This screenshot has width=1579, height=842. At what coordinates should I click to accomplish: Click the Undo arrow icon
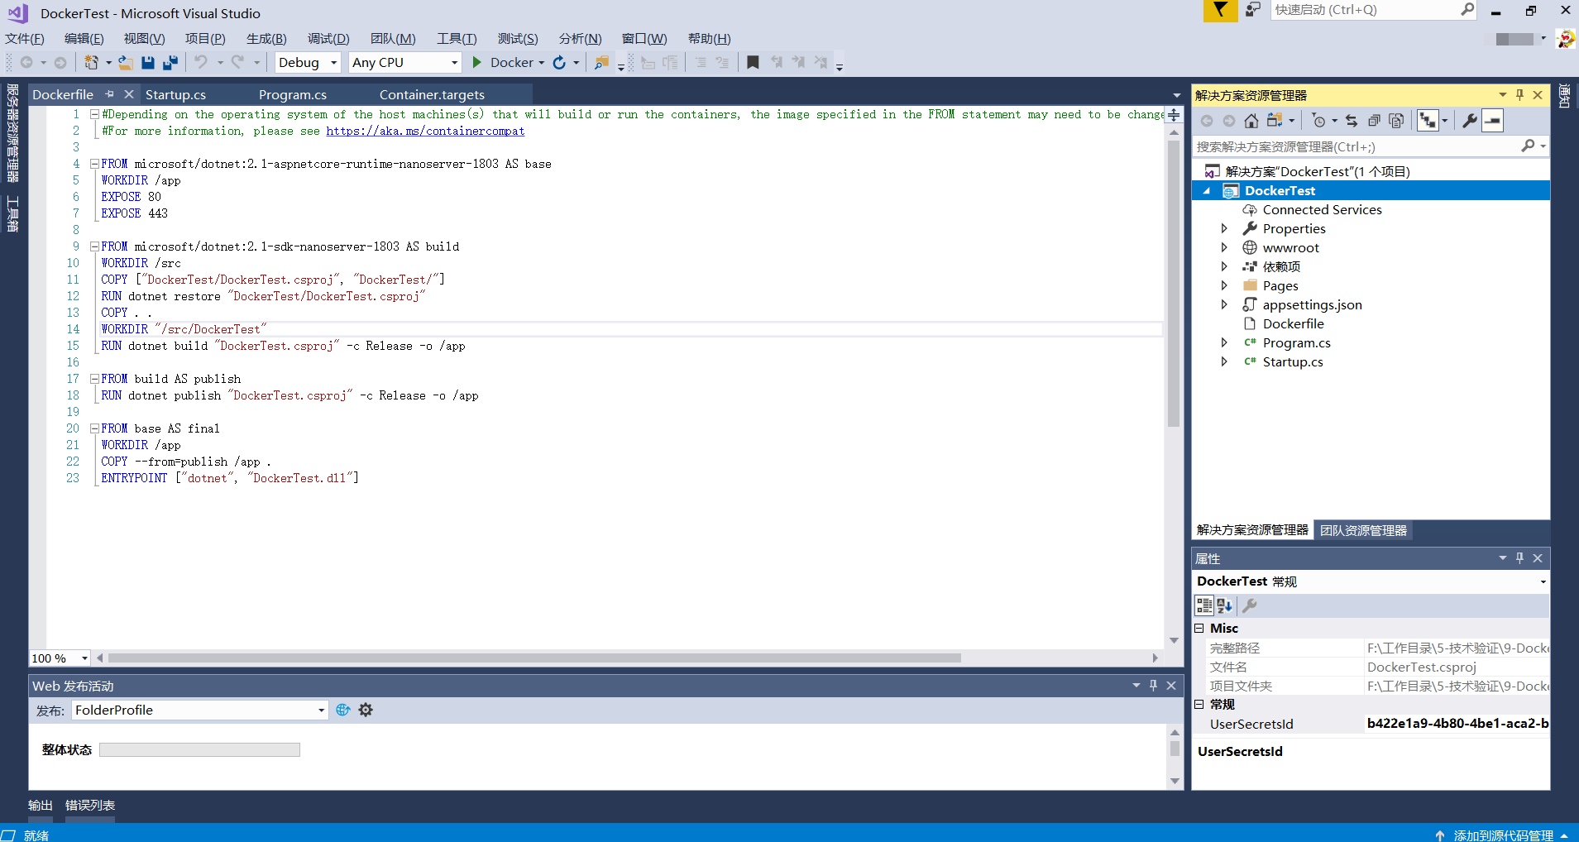201,62
